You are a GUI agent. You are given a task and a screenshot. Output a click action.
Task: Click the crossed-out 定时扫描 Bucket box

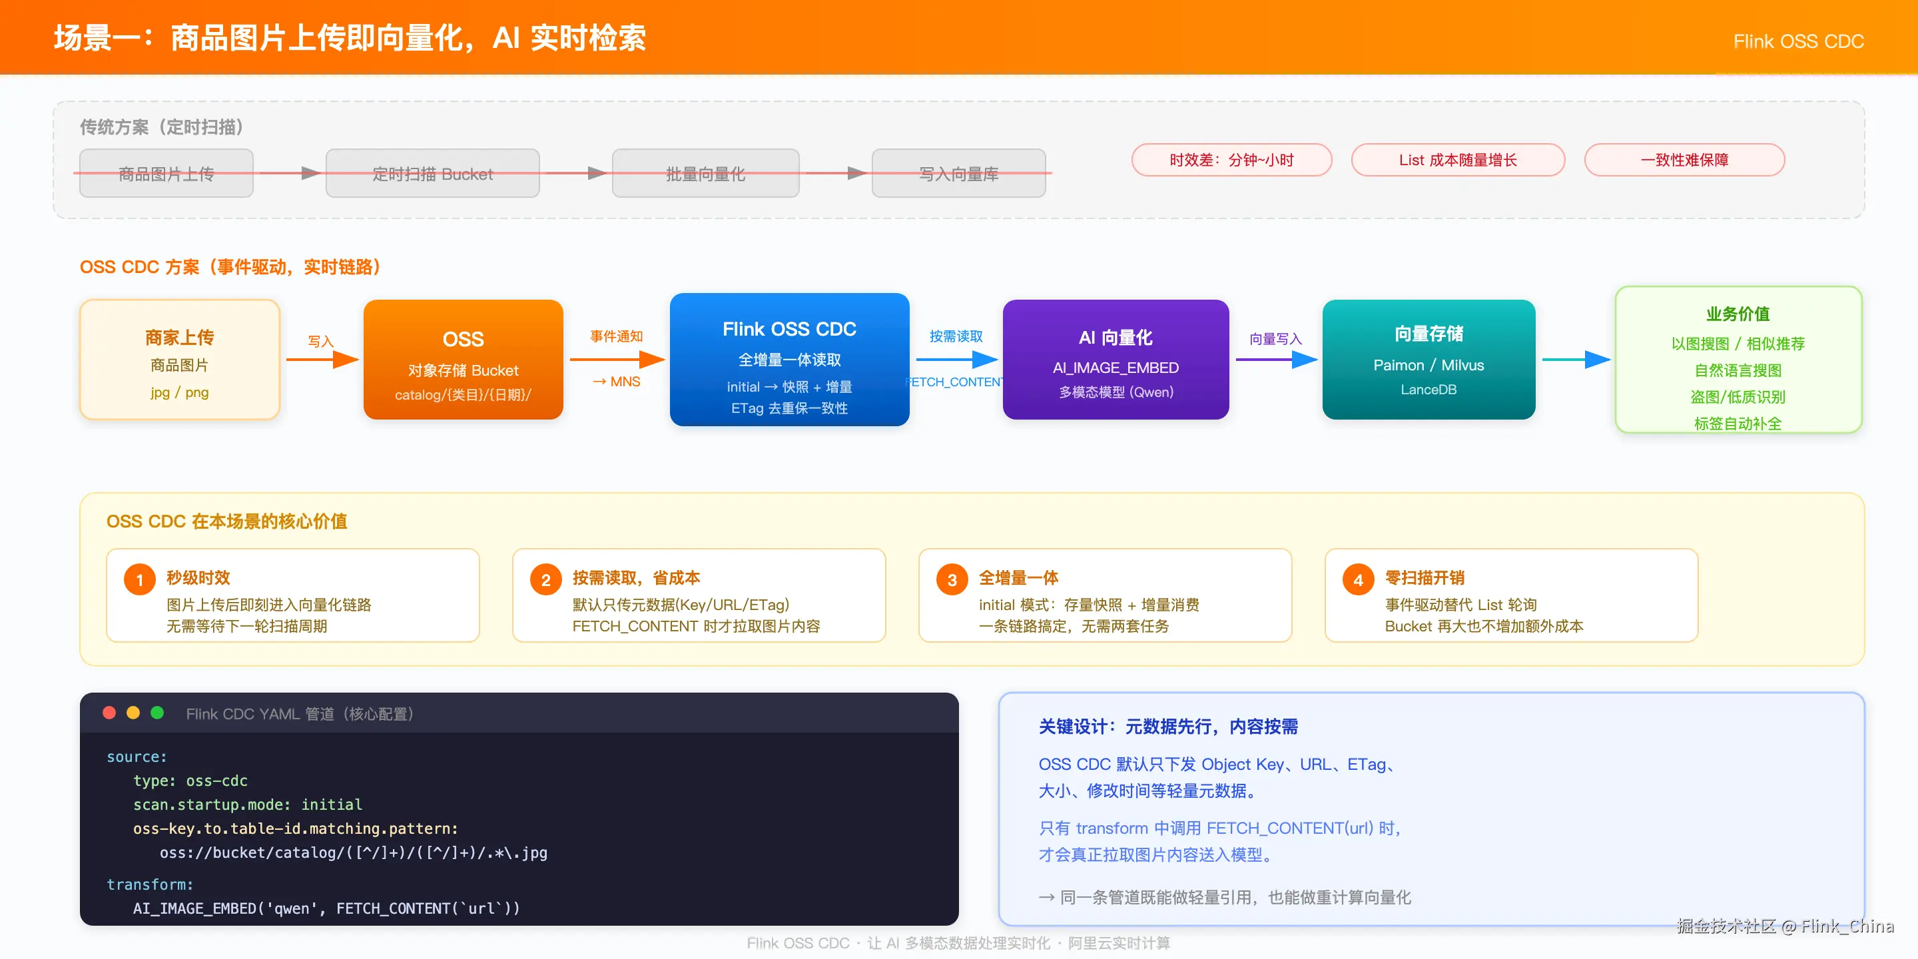point(433,173)
